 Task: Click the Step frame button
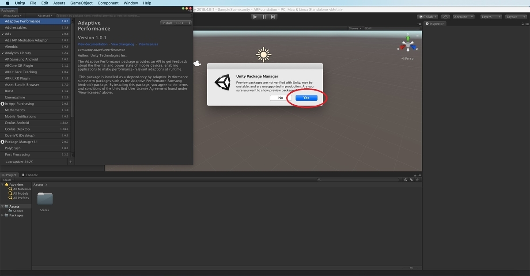coord(273,17)
